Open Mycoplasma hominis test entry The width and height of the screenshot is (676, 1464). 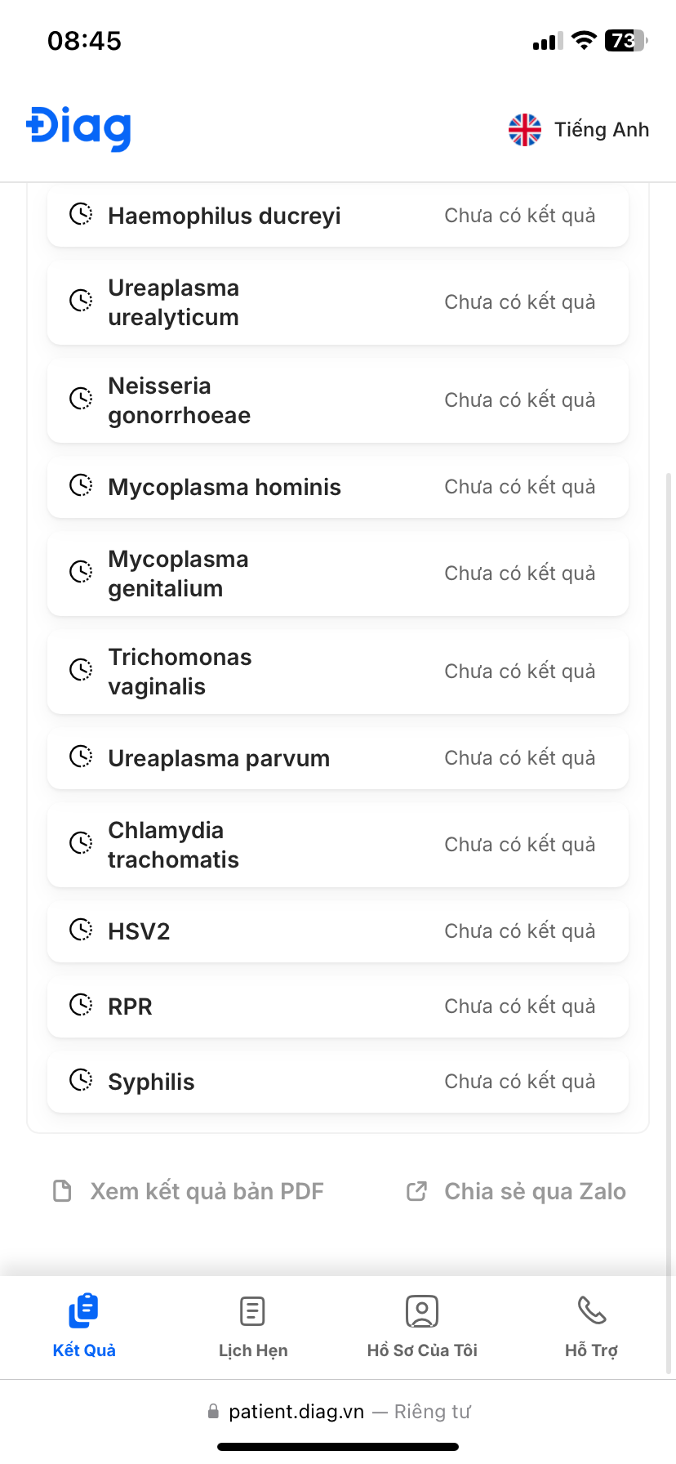coord(338,487)
